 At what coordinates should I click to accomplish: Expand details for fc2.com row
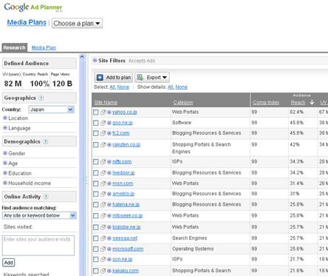[x=109, y=133]
